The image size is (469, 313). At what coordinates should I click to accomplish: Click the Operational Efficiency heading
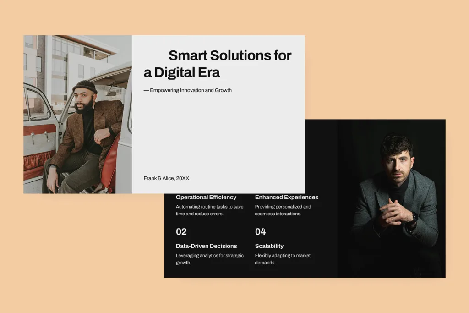pos(206,197)
